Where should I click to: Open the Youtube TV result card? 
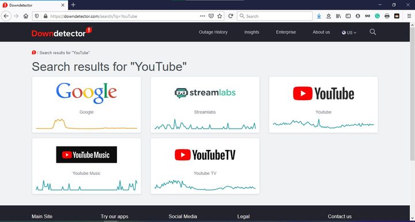tap(205, 166)
